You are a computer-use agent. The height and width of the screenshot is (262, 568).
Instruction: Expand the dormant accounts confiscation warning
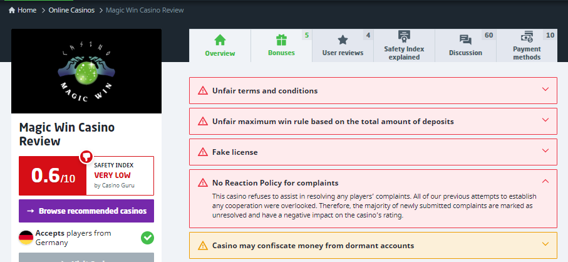pos(545,245)
